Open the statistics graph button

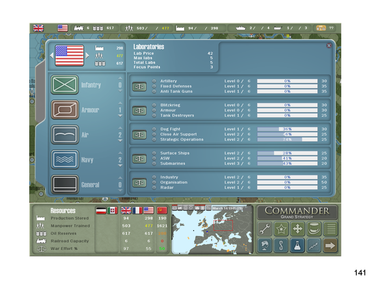314,245
